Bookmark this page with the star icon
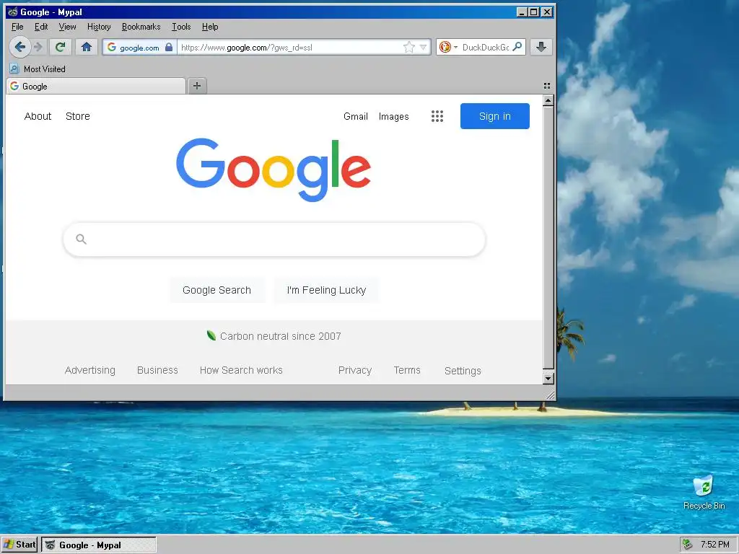 pos(408,47)
